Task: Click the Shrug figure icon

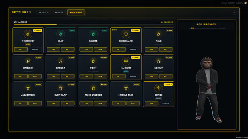Action: (159, 88)
